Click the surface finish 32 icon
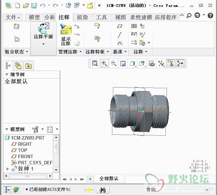217x195 pixels. (x=142, y=34)
